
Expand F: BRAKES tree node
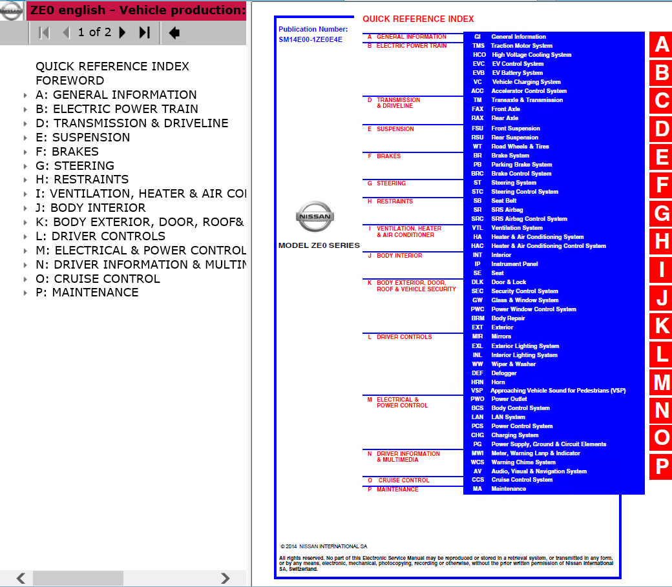[x=25, y=152]
